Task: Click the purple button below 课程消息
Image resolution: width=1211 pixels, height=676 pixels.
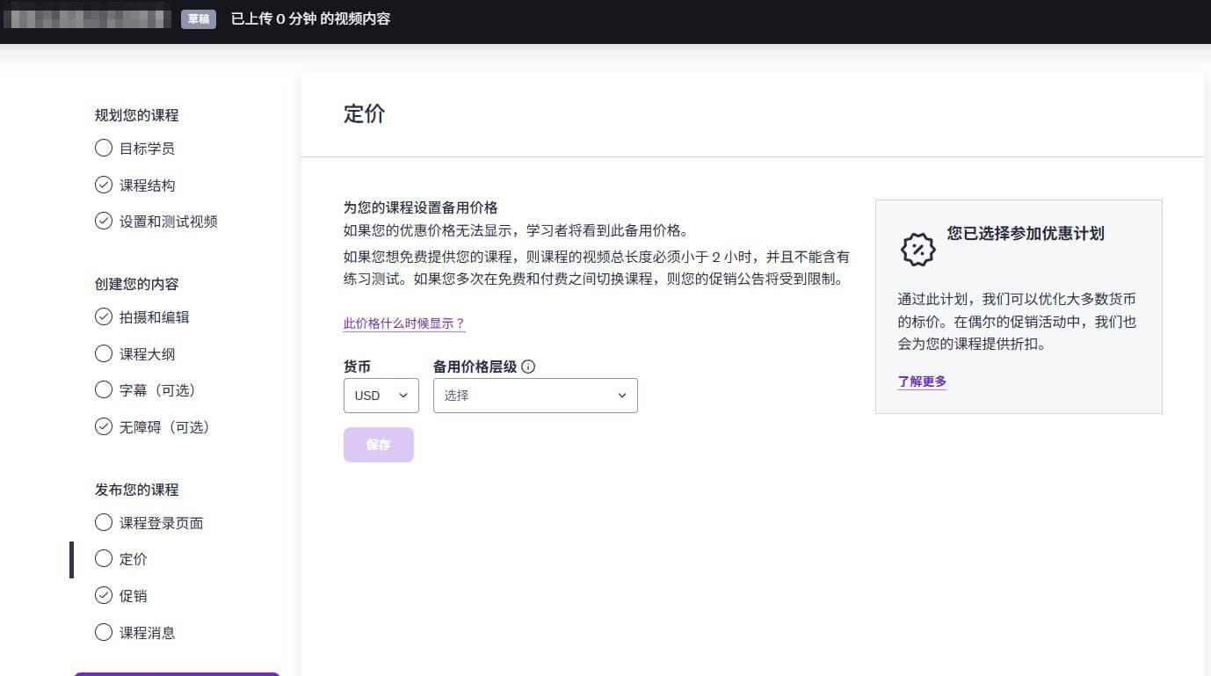Action: tap(177, 673)
